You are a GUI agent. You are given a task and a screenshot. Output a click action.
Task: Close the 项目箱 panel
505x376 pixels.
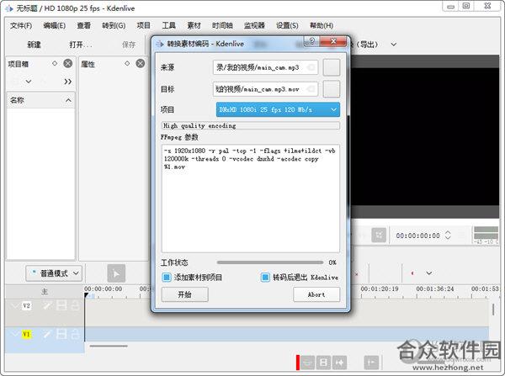coord(67,63)
